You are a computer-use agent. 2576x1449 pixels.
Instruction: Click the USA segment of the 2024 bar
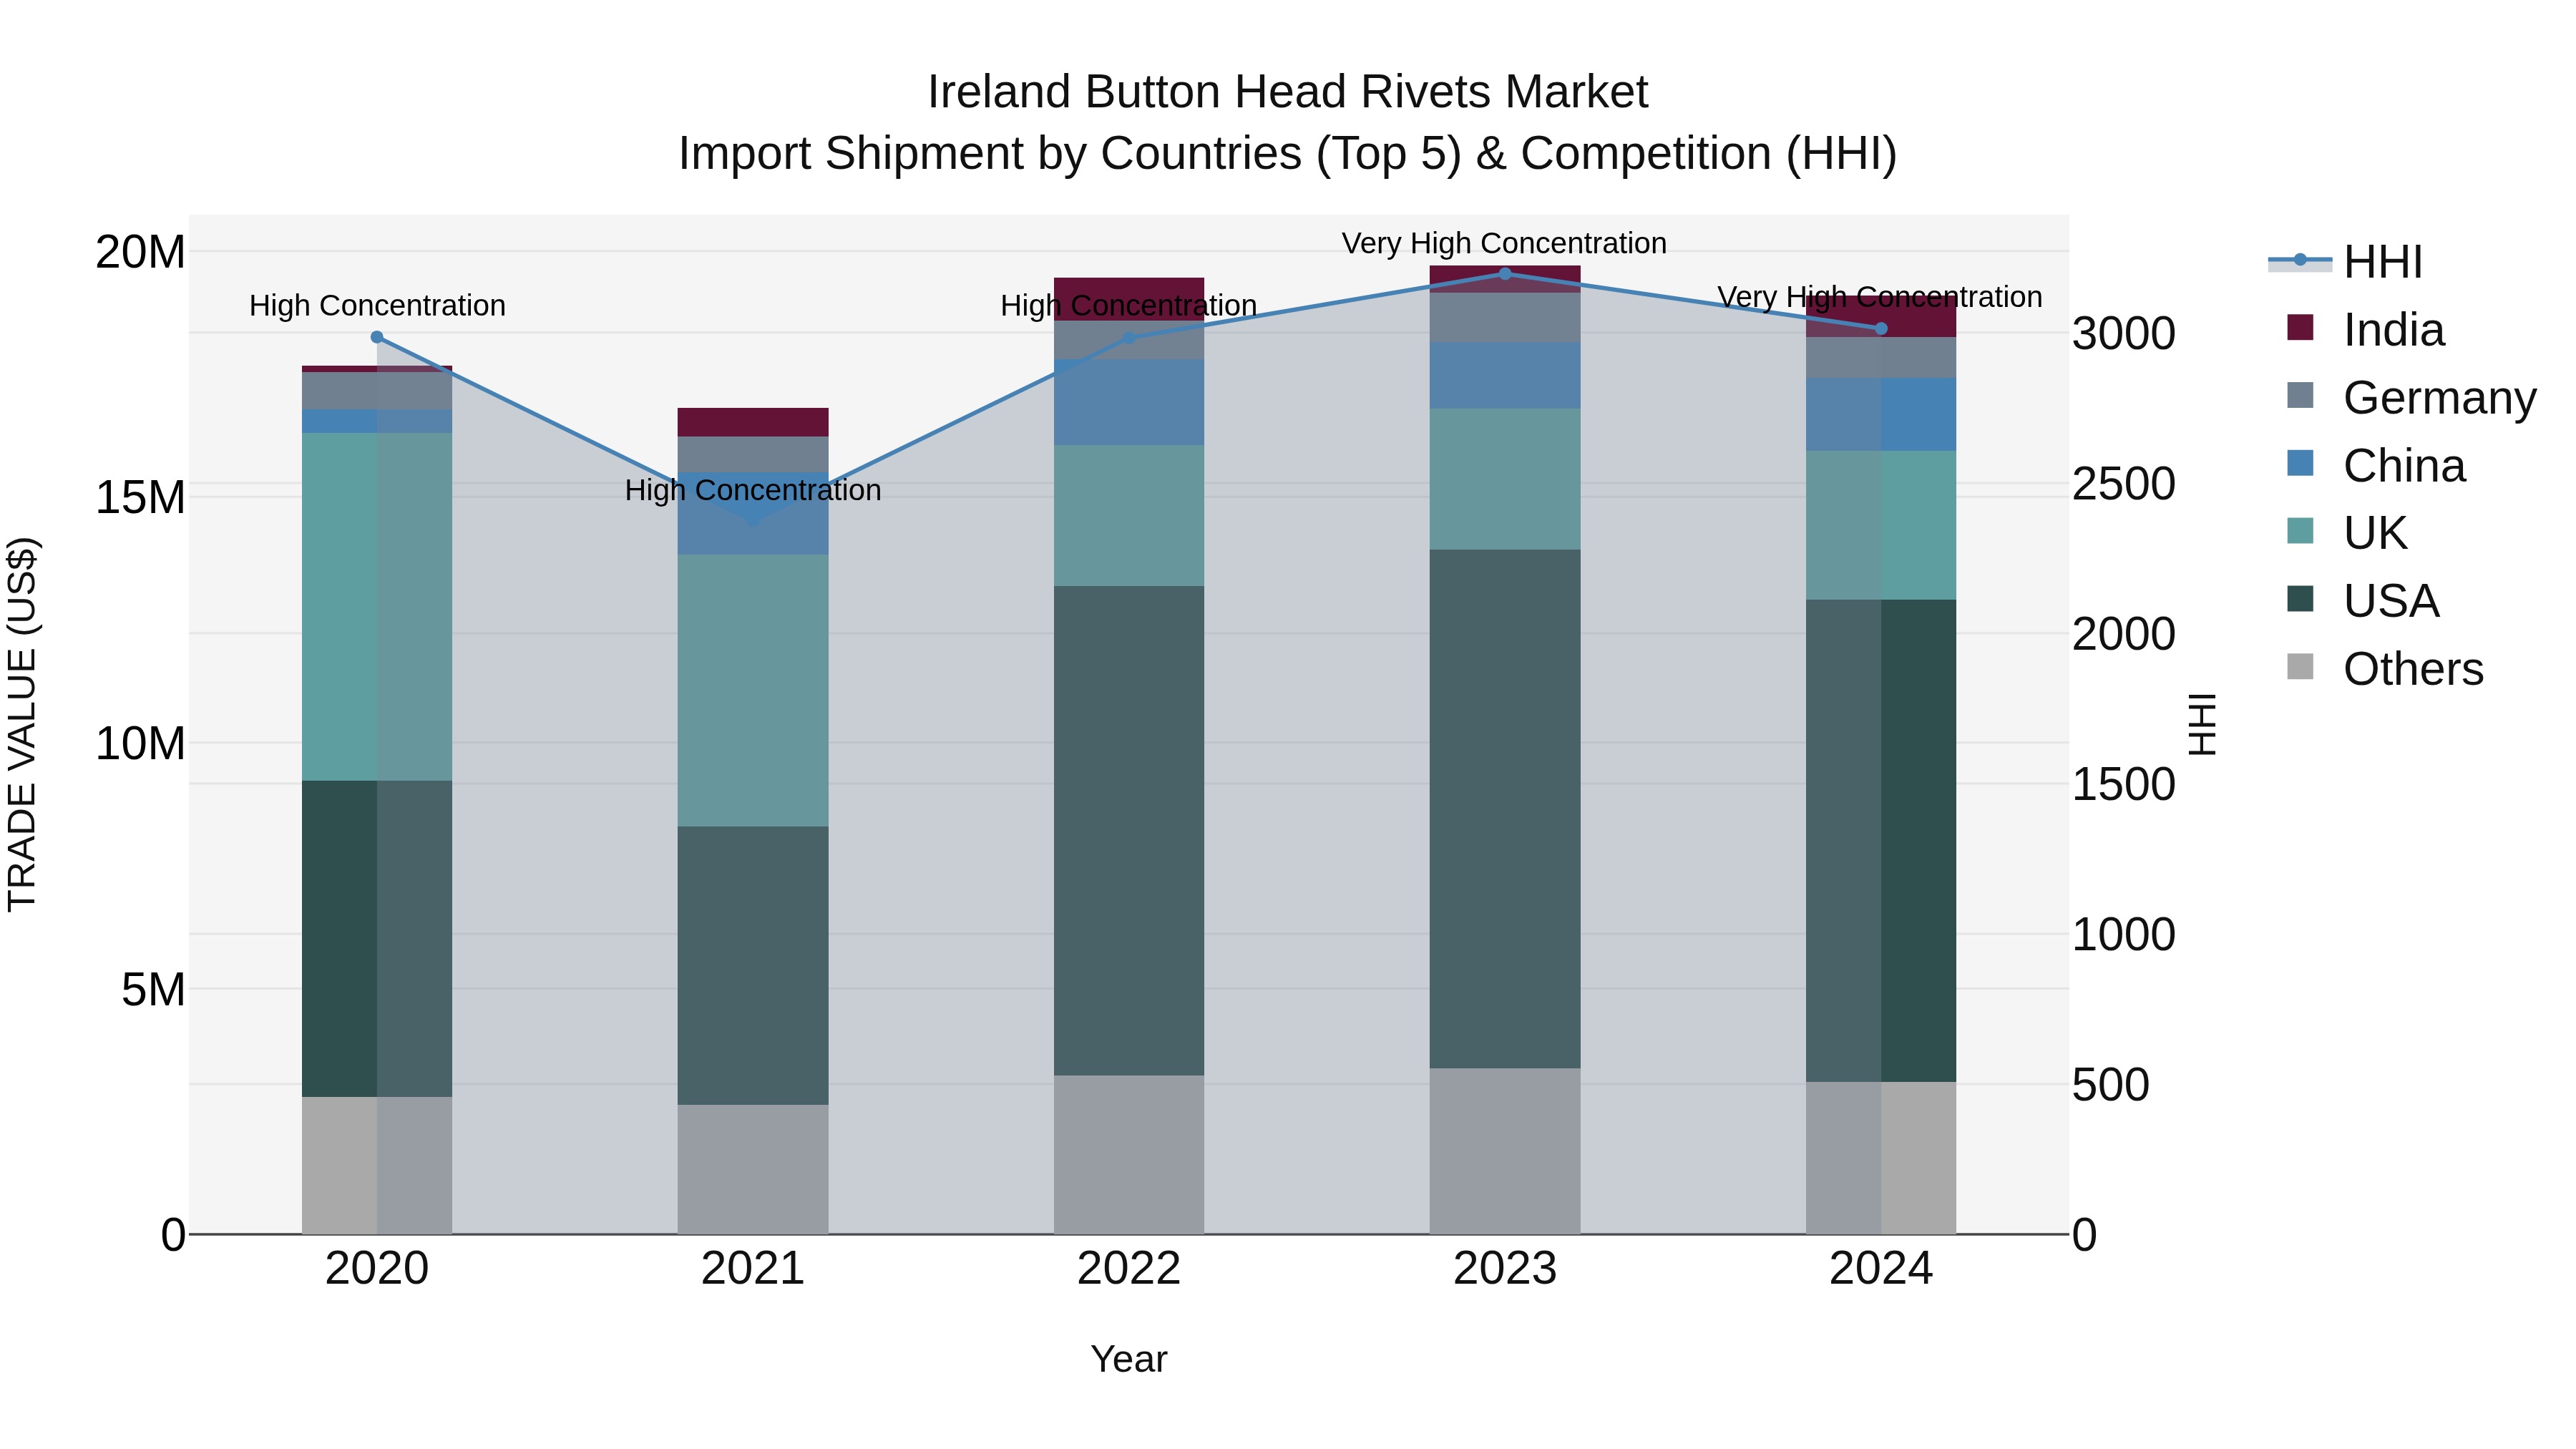(x=1881, y=841)
